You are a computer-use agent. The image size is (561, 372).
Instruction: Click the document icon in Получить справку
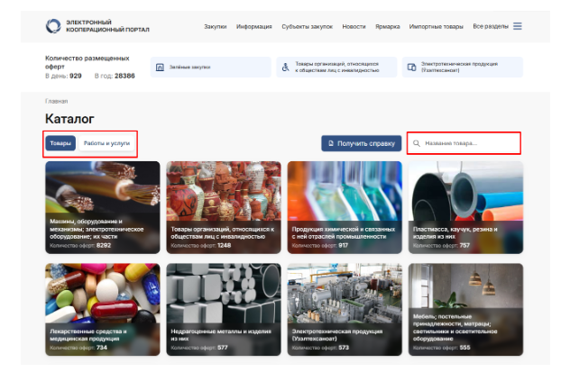point(331,143)
